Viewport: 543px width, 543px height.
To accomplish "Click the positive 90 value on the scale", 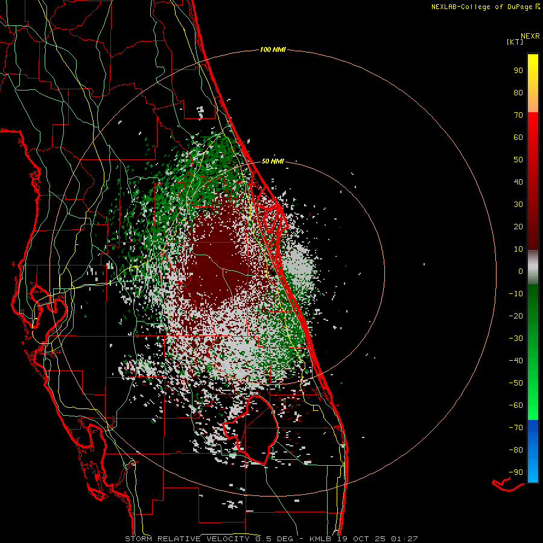I will 518,71.
